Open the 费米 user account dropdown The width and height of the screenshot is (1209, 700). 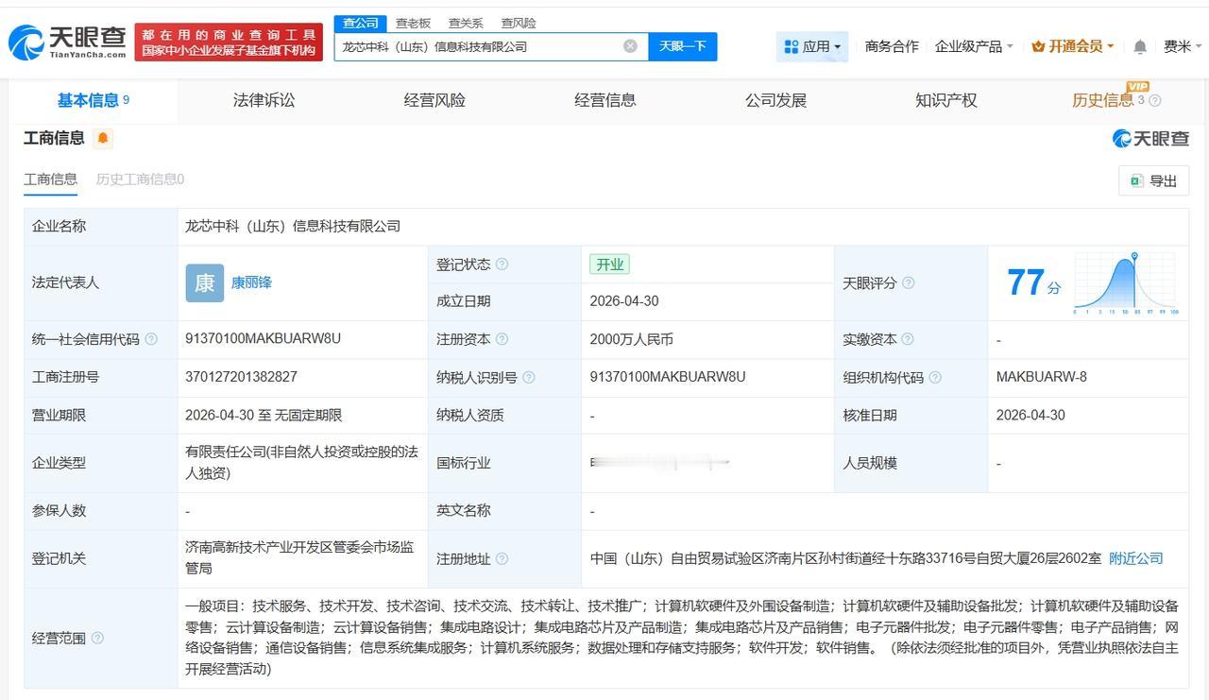tap(1183, 46)
